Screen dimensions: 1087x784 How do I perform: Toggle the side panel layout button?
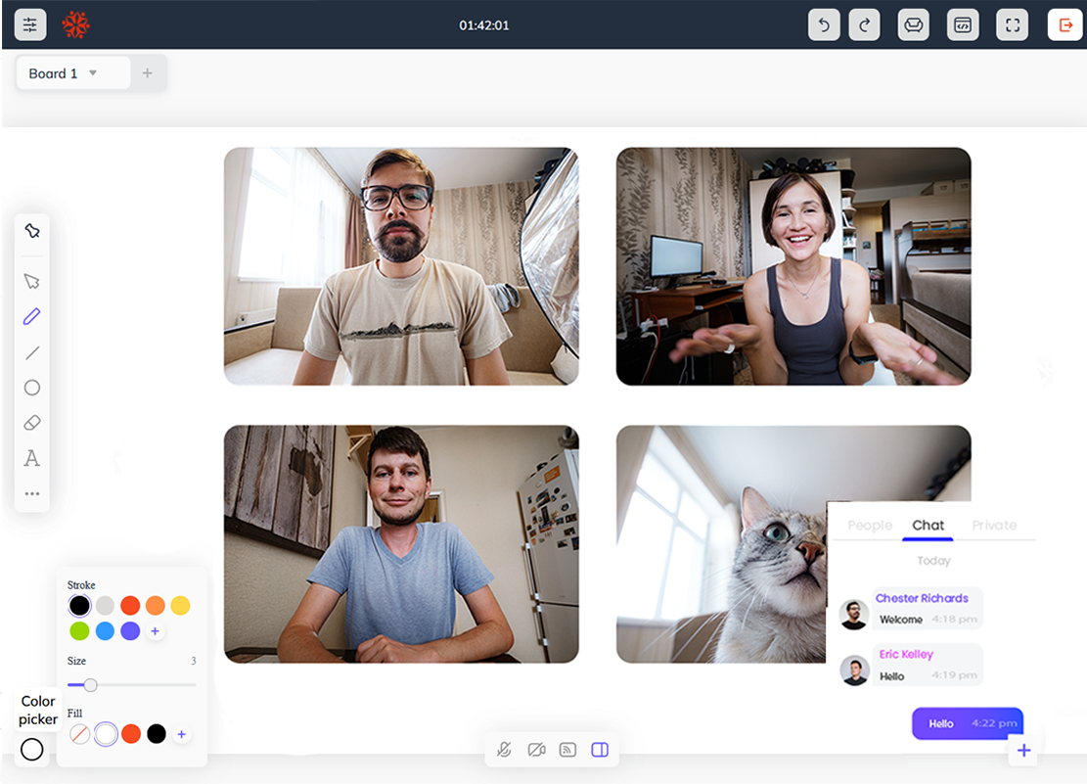(600, 750)
